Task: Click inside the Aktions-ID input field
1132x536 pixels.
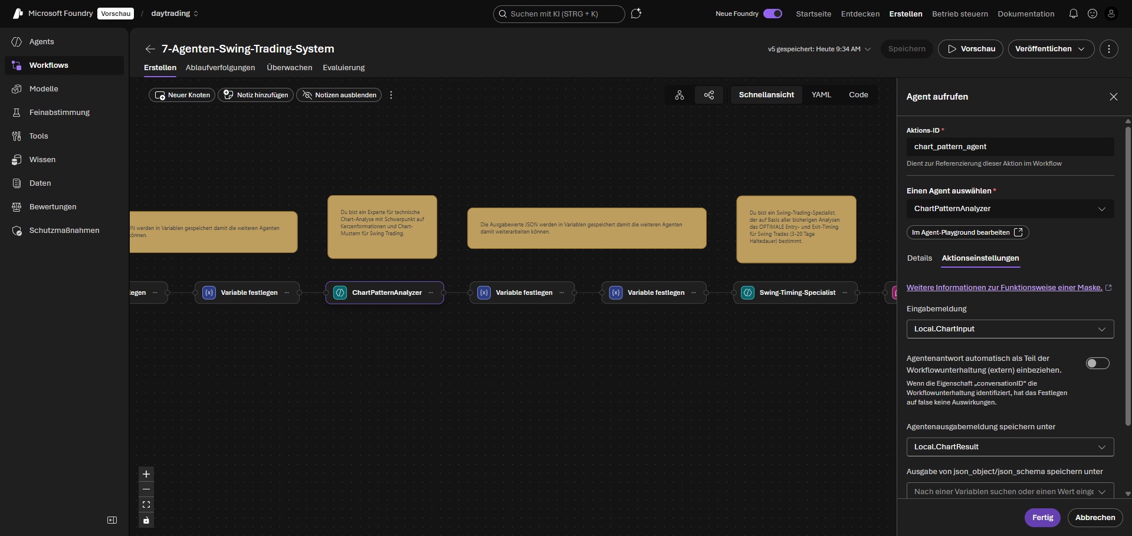Action: tap(1010, 146)
